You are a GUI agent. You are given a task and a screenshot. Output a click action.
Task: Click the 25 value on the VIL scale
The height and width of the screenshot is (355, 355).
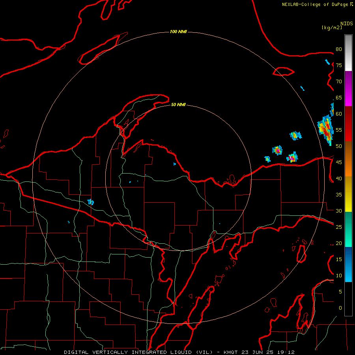339,227
